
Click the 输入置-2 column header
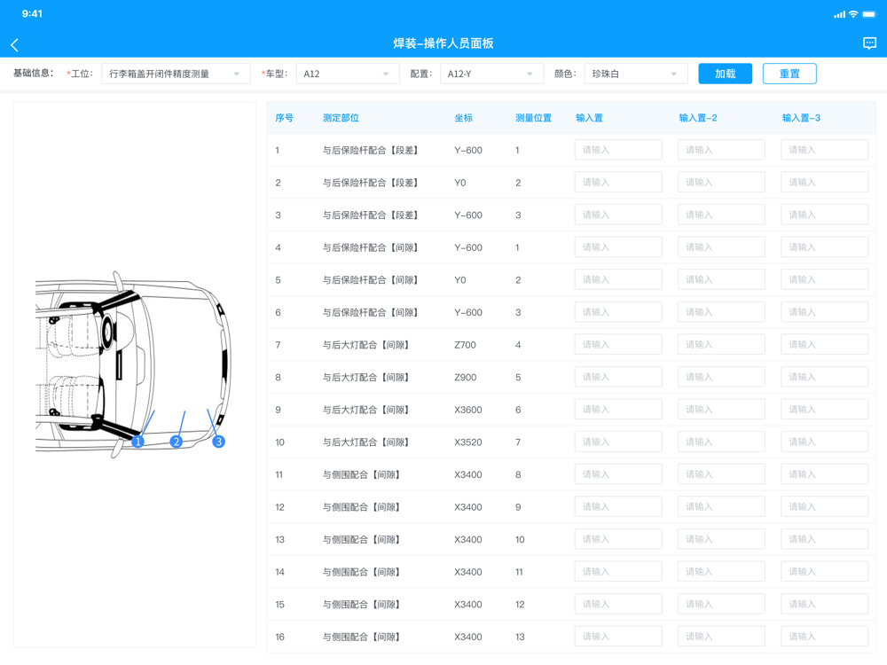tap(698, 118)
